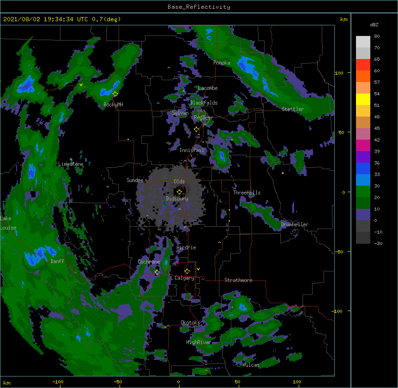Pick the orange 57-60 dBZ legend swatch

click(363, 76)
